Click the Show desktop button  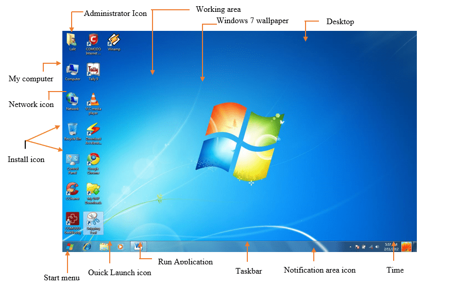click(415, 247)
